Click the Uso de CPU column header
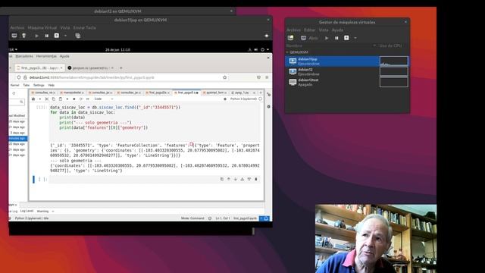 point(390,45)
